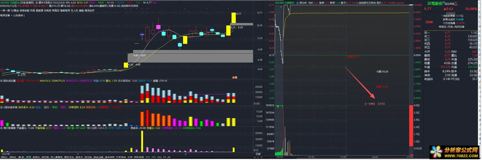482x160 pixels.
Task: Open the 特高压 concept tag
Action: 56,11
